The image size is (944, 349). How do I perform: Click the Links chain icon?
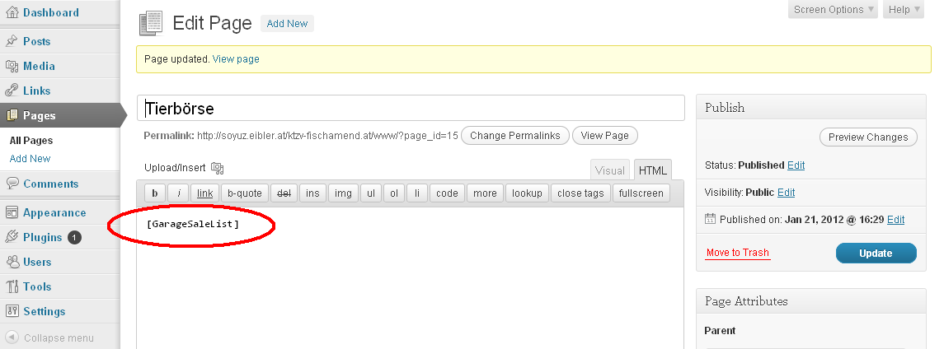coord(12,91)
